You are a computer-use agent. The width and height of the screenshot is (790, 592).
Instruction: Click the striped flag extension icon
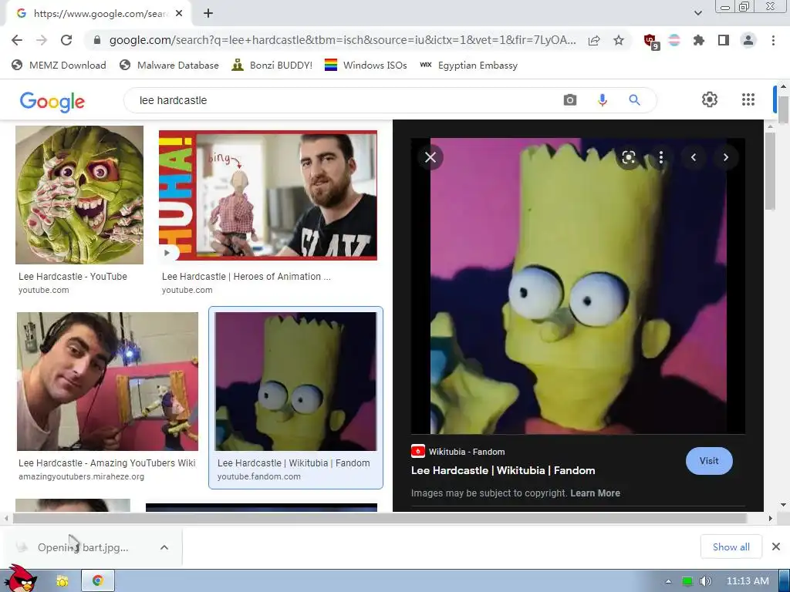(674, 40)
